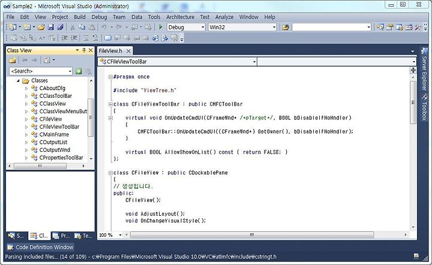Collapse the Classes folder node
This screenshot has height=265, width=432.
[x=18, y=80]
